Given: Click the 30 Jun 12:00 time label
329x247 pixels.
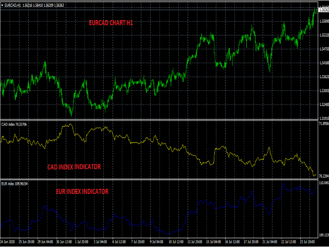Looking at the screenshot, I should [x=64, y=241].
